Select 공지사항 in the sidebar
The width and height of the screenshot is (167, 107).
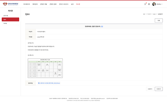coord(6,16)
